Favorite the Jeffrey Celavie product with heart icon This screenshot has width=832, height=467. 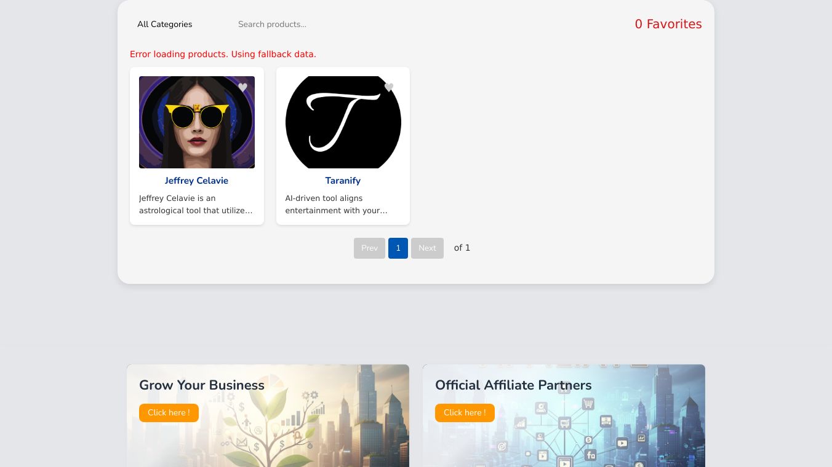(242, 87)
